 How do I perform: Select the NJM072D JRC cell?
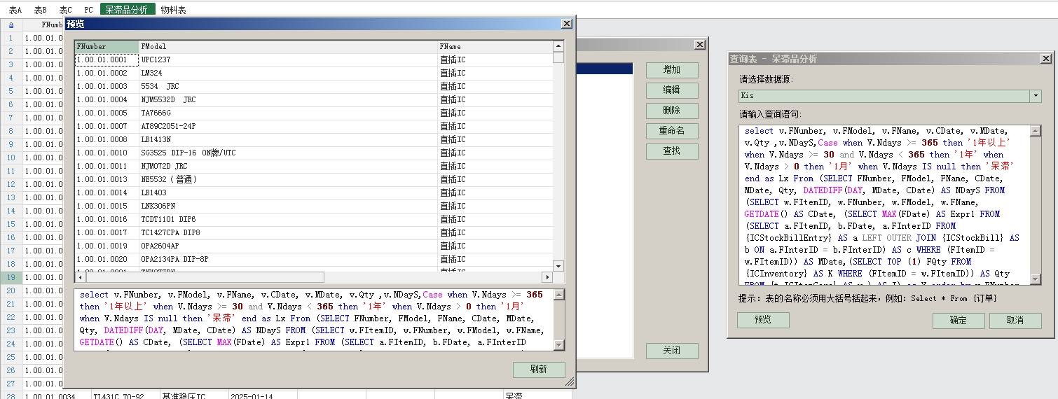pyautogui.click(x=289, y=167)
